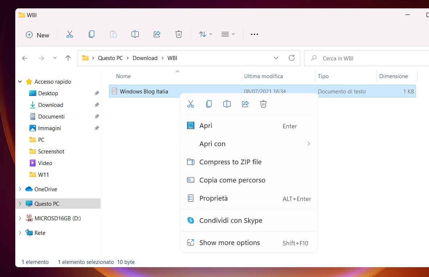Click the Cerca in WBI search box
The image size is (429, 277).
tap(367, 58)
